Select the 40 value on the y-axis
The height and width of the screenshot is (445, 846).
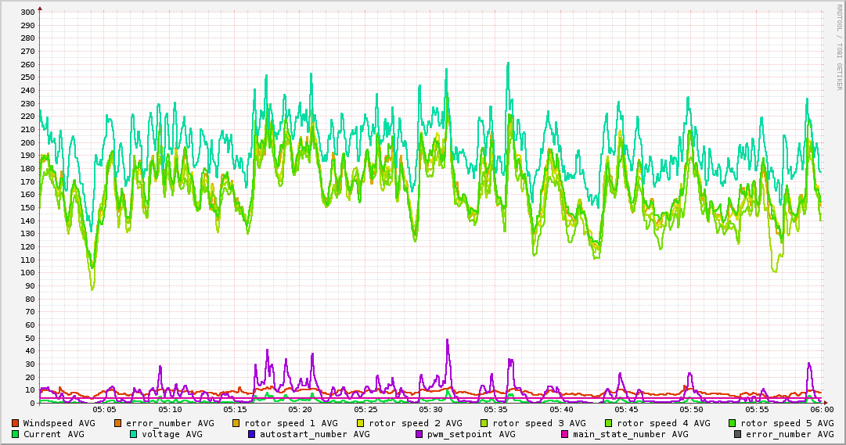pyautogui.click(x=31, y=351)
